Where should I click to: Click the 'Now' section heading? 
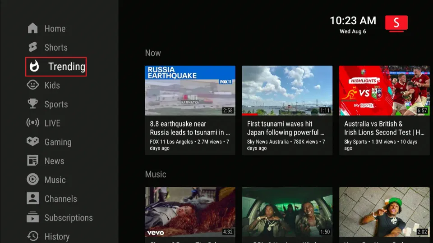point(153,53)
